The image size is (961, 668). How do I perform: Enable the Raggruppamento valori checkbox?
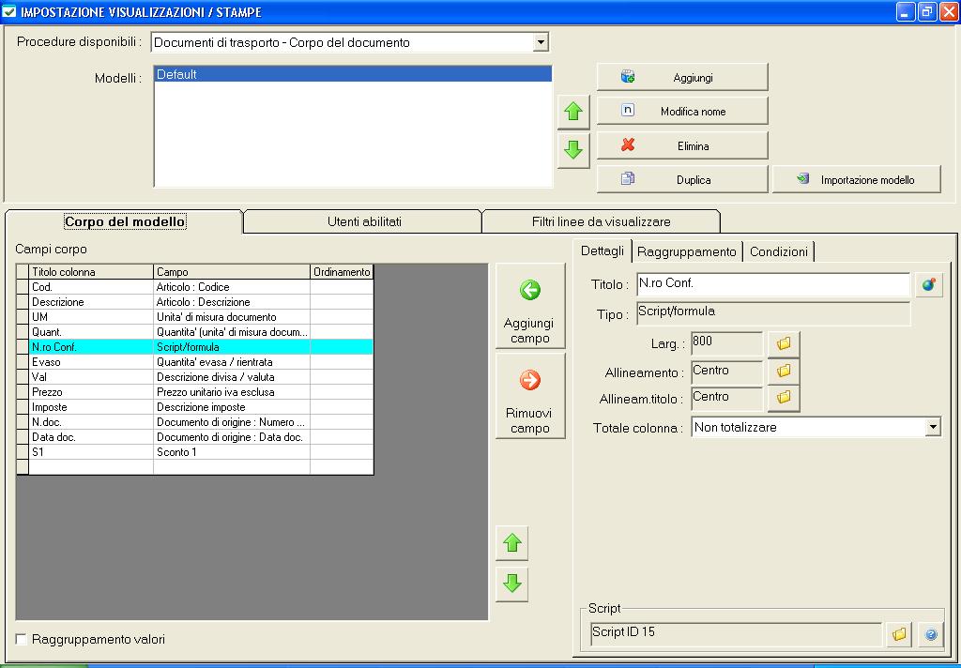[22, 640]
